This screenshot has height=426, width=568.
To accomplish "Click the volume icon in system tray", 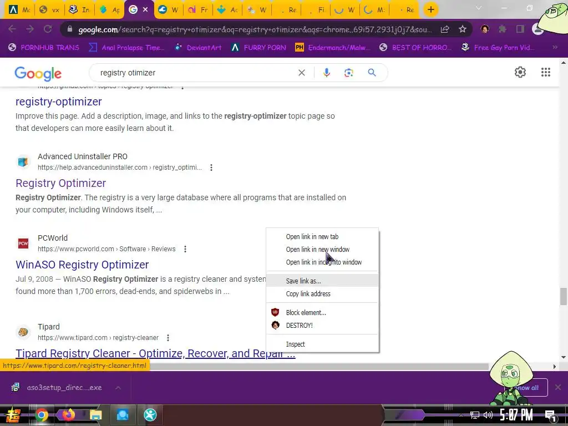I will tap(488, 415).
